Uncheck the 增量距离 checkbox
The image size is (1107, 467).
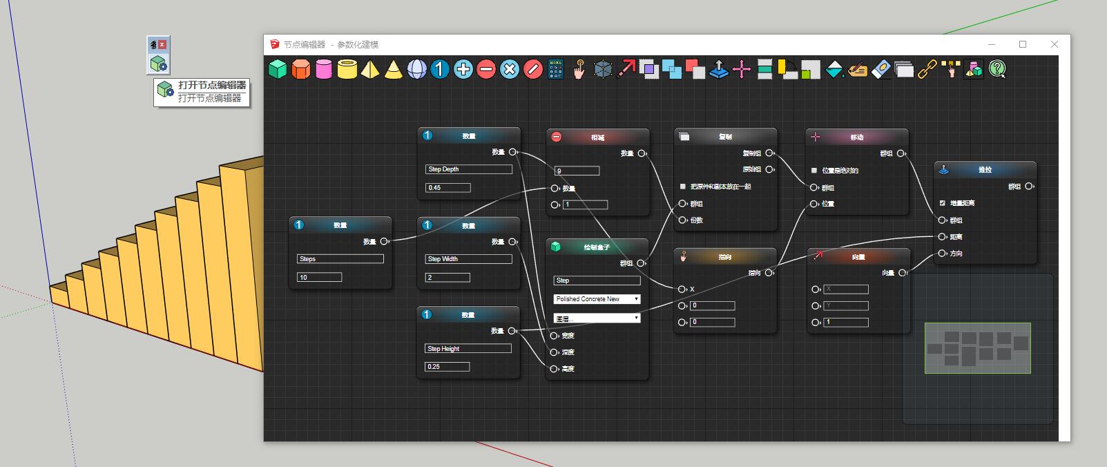[943, 203]
